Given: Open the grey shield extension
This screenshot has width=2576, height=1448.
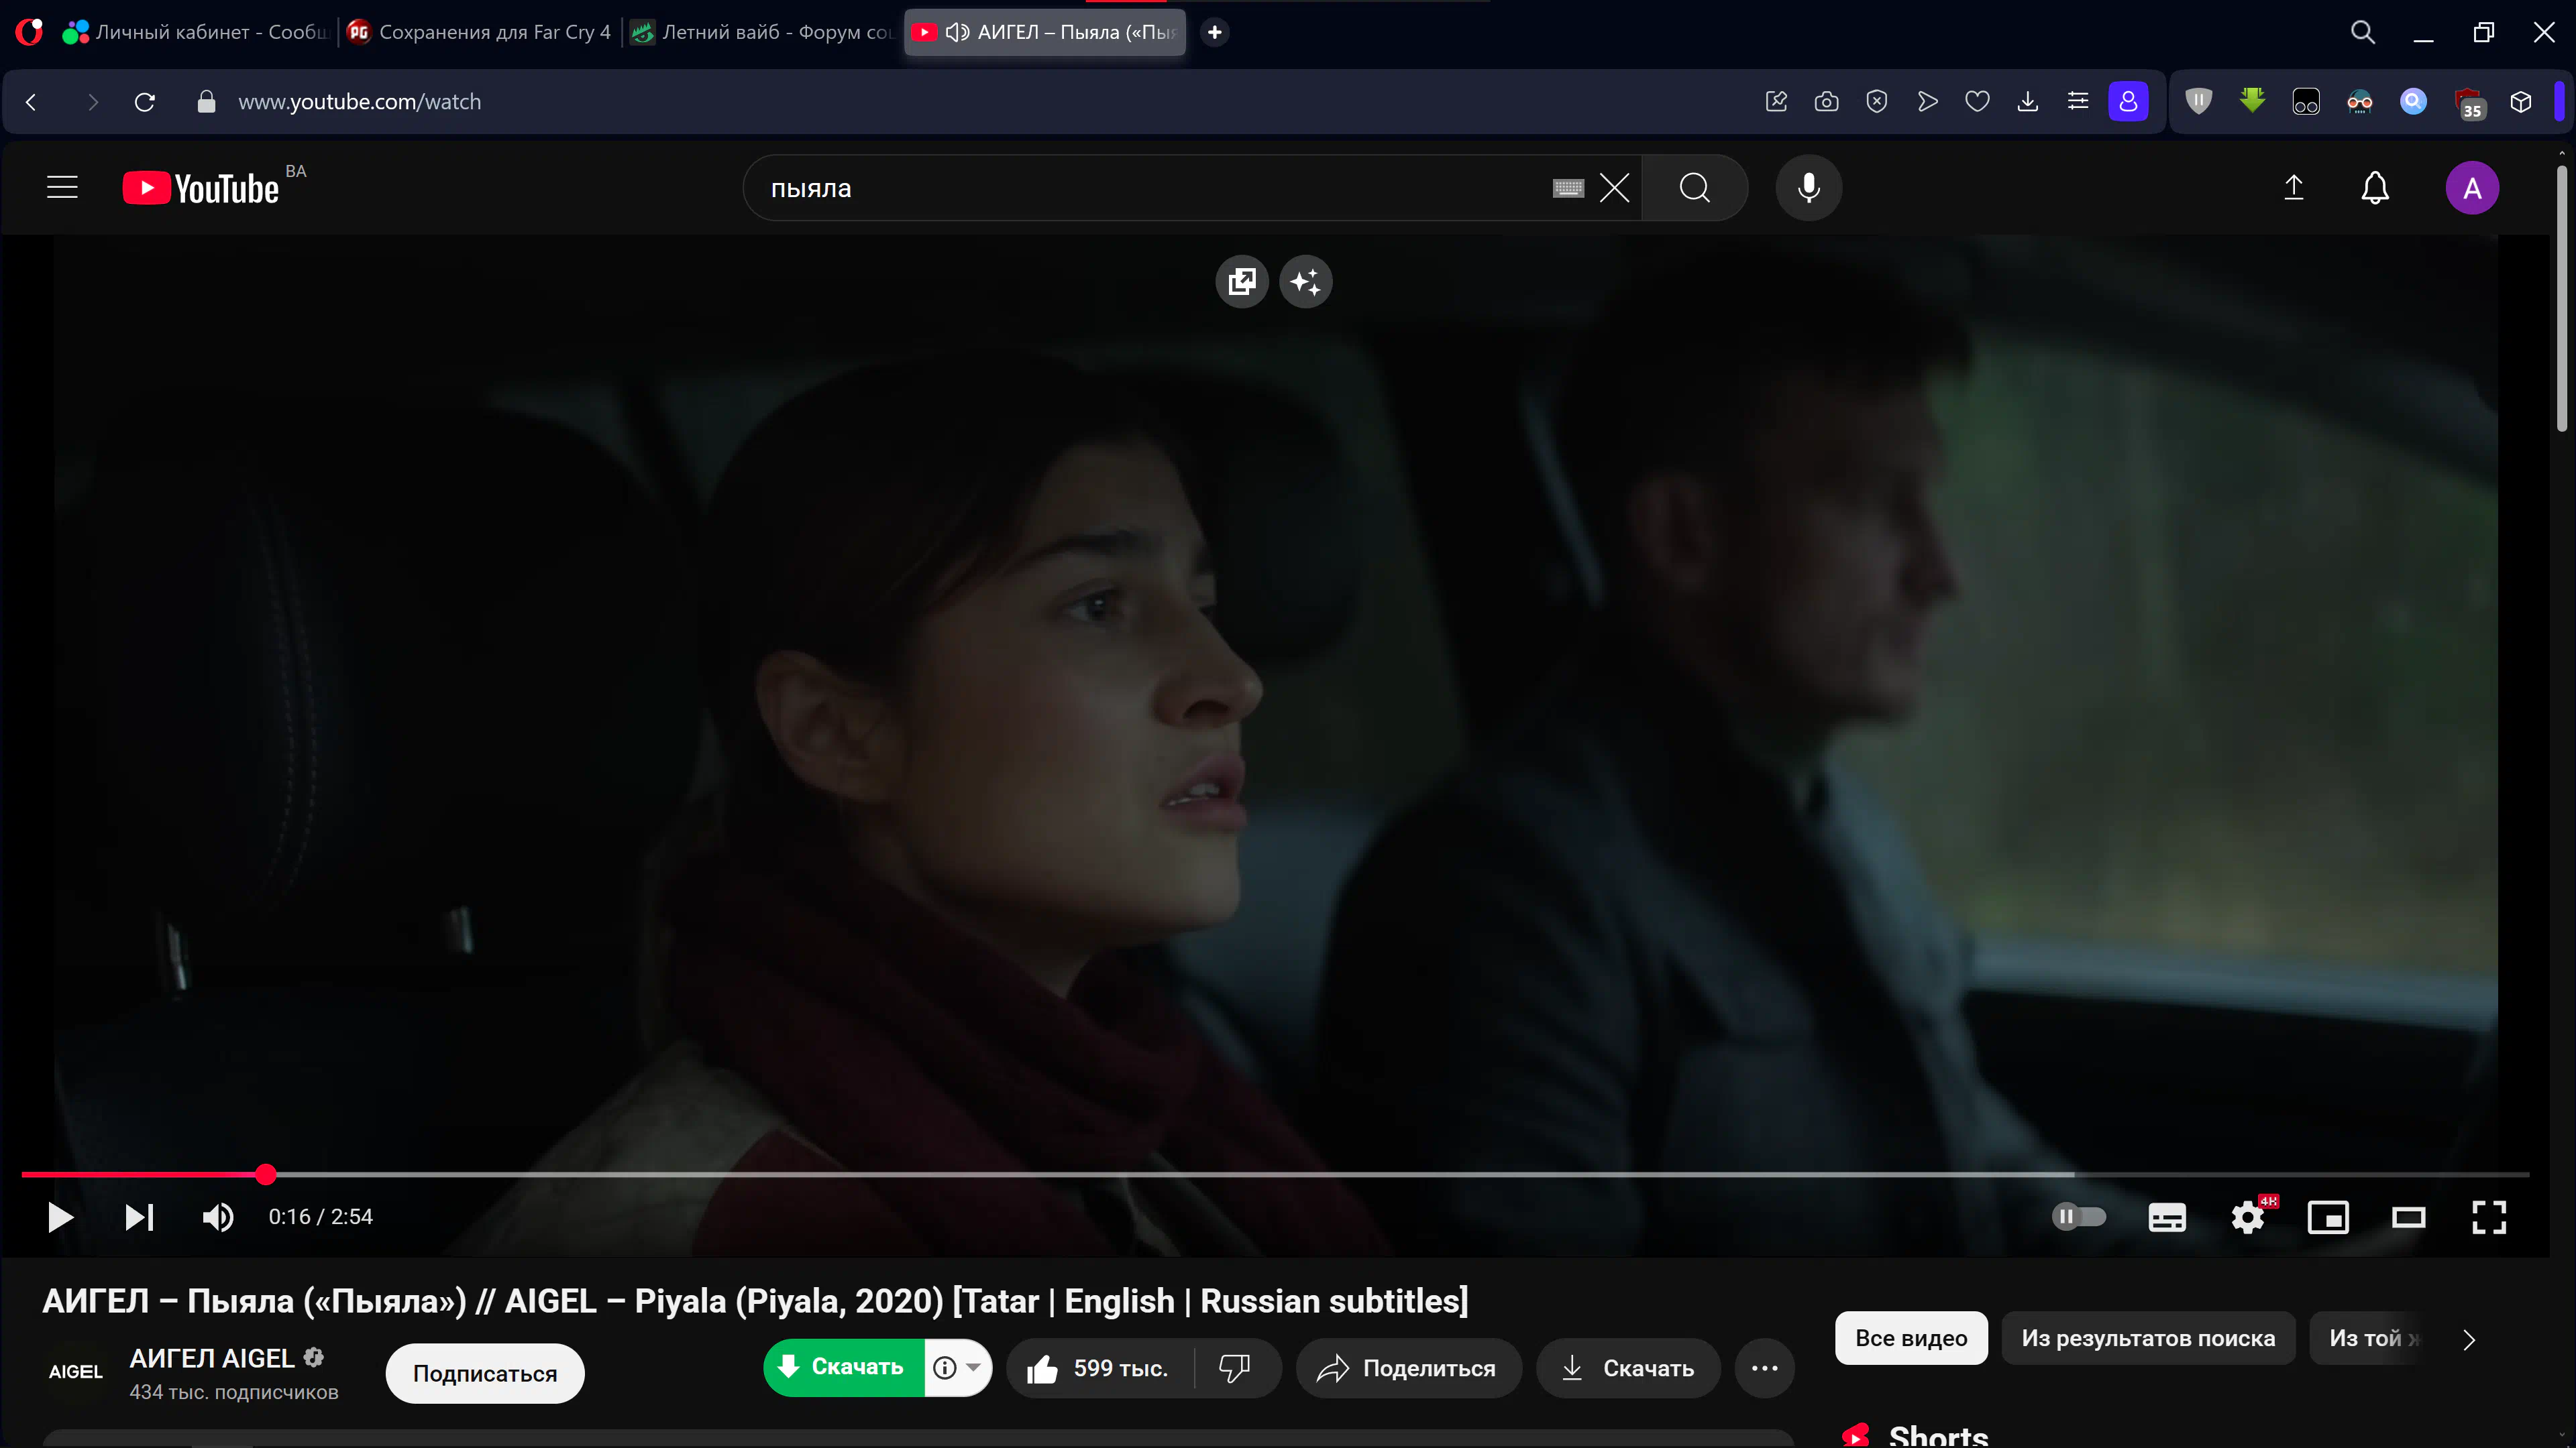Looking at the screenshot, I should click(x=2198, y=102).
